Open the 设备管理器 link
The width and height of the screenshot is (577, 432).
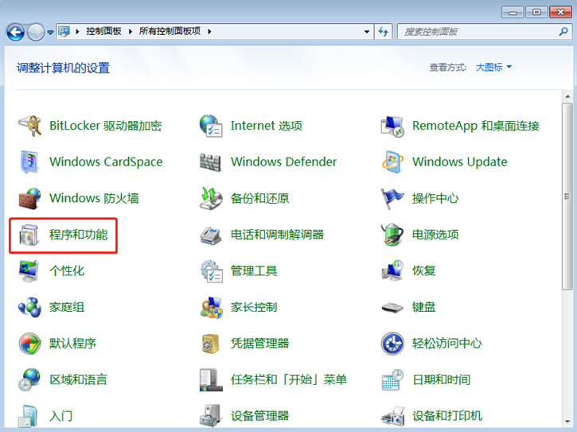[x=259, y=416]
